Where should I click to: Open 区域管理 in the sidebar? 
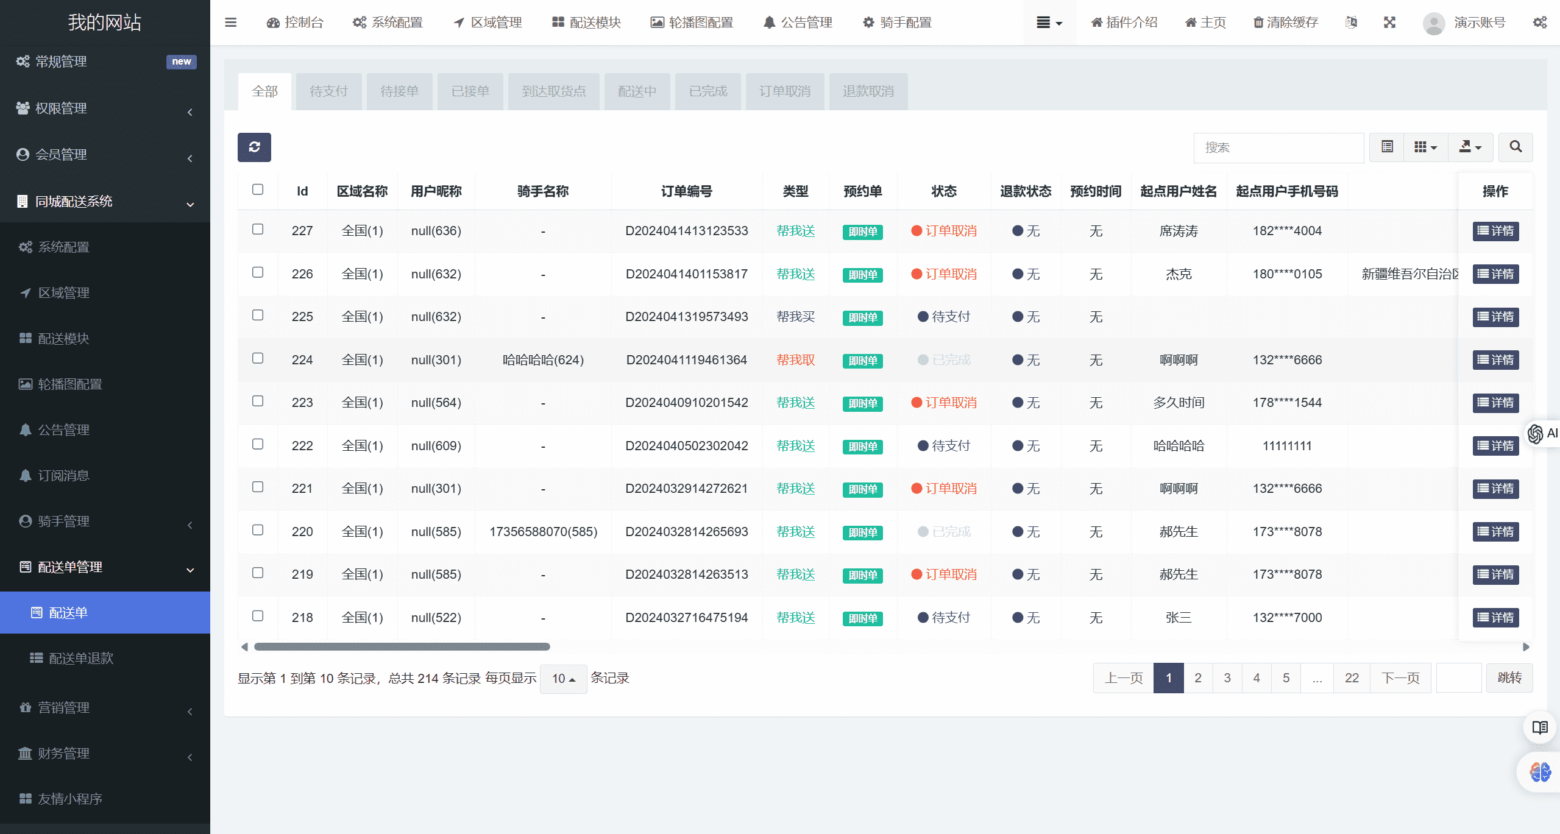(x=105, y=293)
